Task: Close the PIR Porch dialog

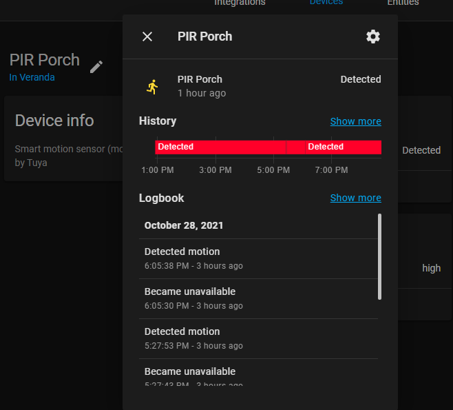Action: 147,37
